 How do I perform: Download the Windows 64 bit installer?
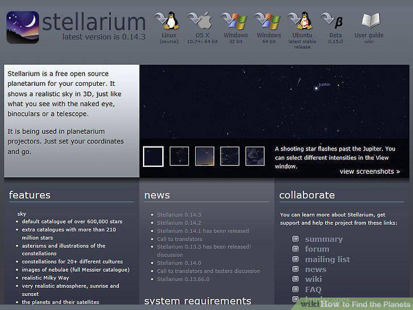pyautogui.click(x=268, y=21)
